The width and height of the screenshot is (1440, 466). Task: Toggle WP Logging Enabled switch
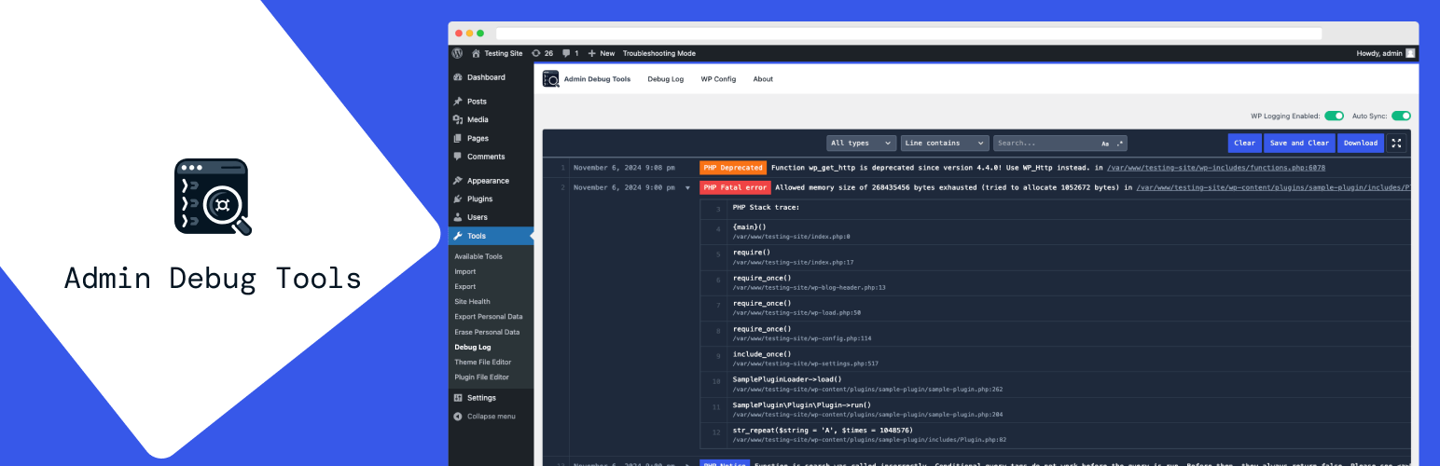(x=1335, y=116)
